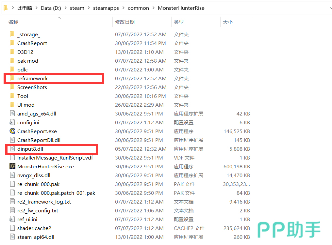The width and height of the screenshot is (332, 245).
Task: Expand the chevron after Data (D:)
Action: (x=65, y=8)
